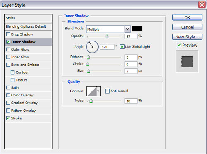
Task: Click the Opacity slider handle
Action: click(107, 36)
